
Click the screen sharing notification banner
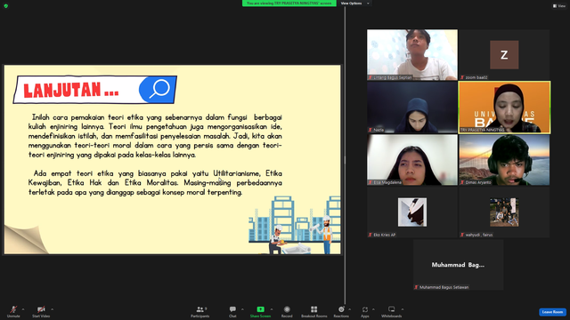(x=289, y=4)
